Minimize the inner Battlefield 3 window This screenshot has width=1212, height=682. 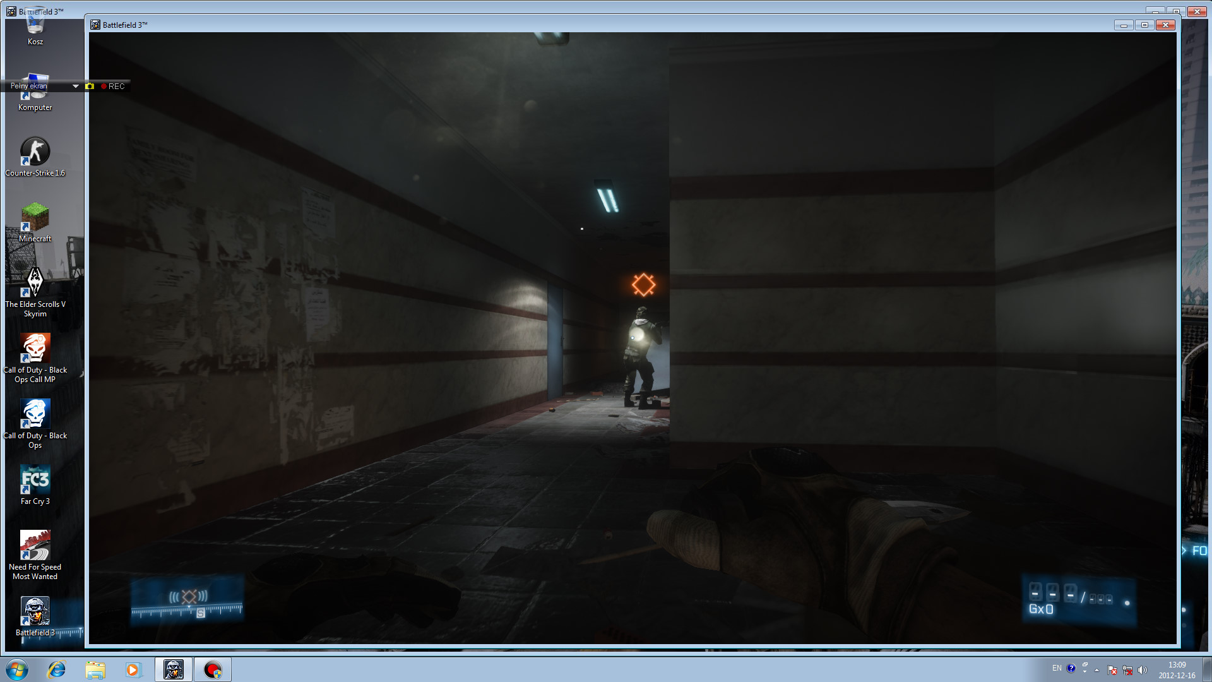point(1124,25)
